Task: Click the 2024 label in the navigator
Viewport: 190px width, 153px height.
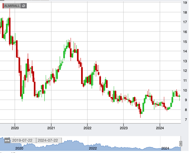Action: coord(165,148)
